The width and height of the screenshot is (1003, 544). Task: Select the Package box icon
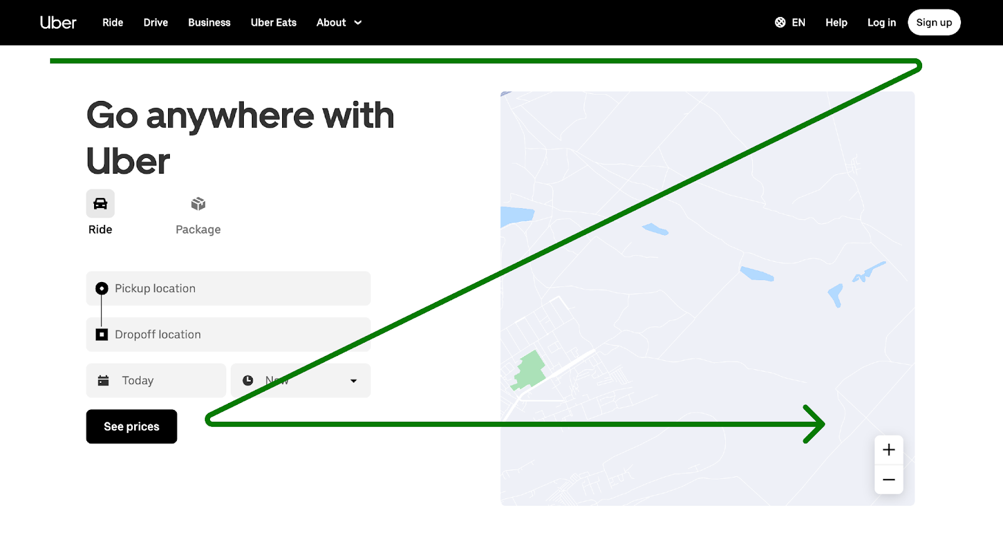198,204
